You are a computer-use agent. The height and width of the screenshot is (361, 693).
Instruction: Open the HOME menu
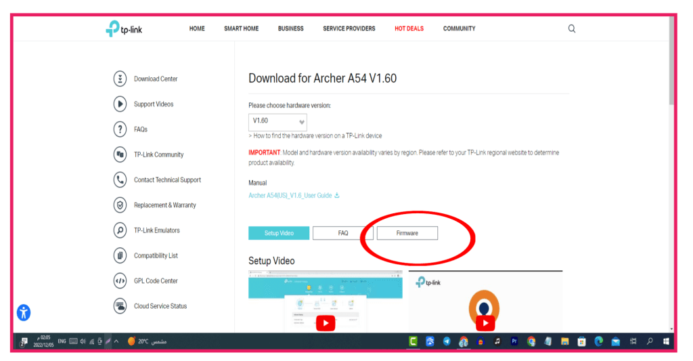pyautogui.click(x=197, y=28)
